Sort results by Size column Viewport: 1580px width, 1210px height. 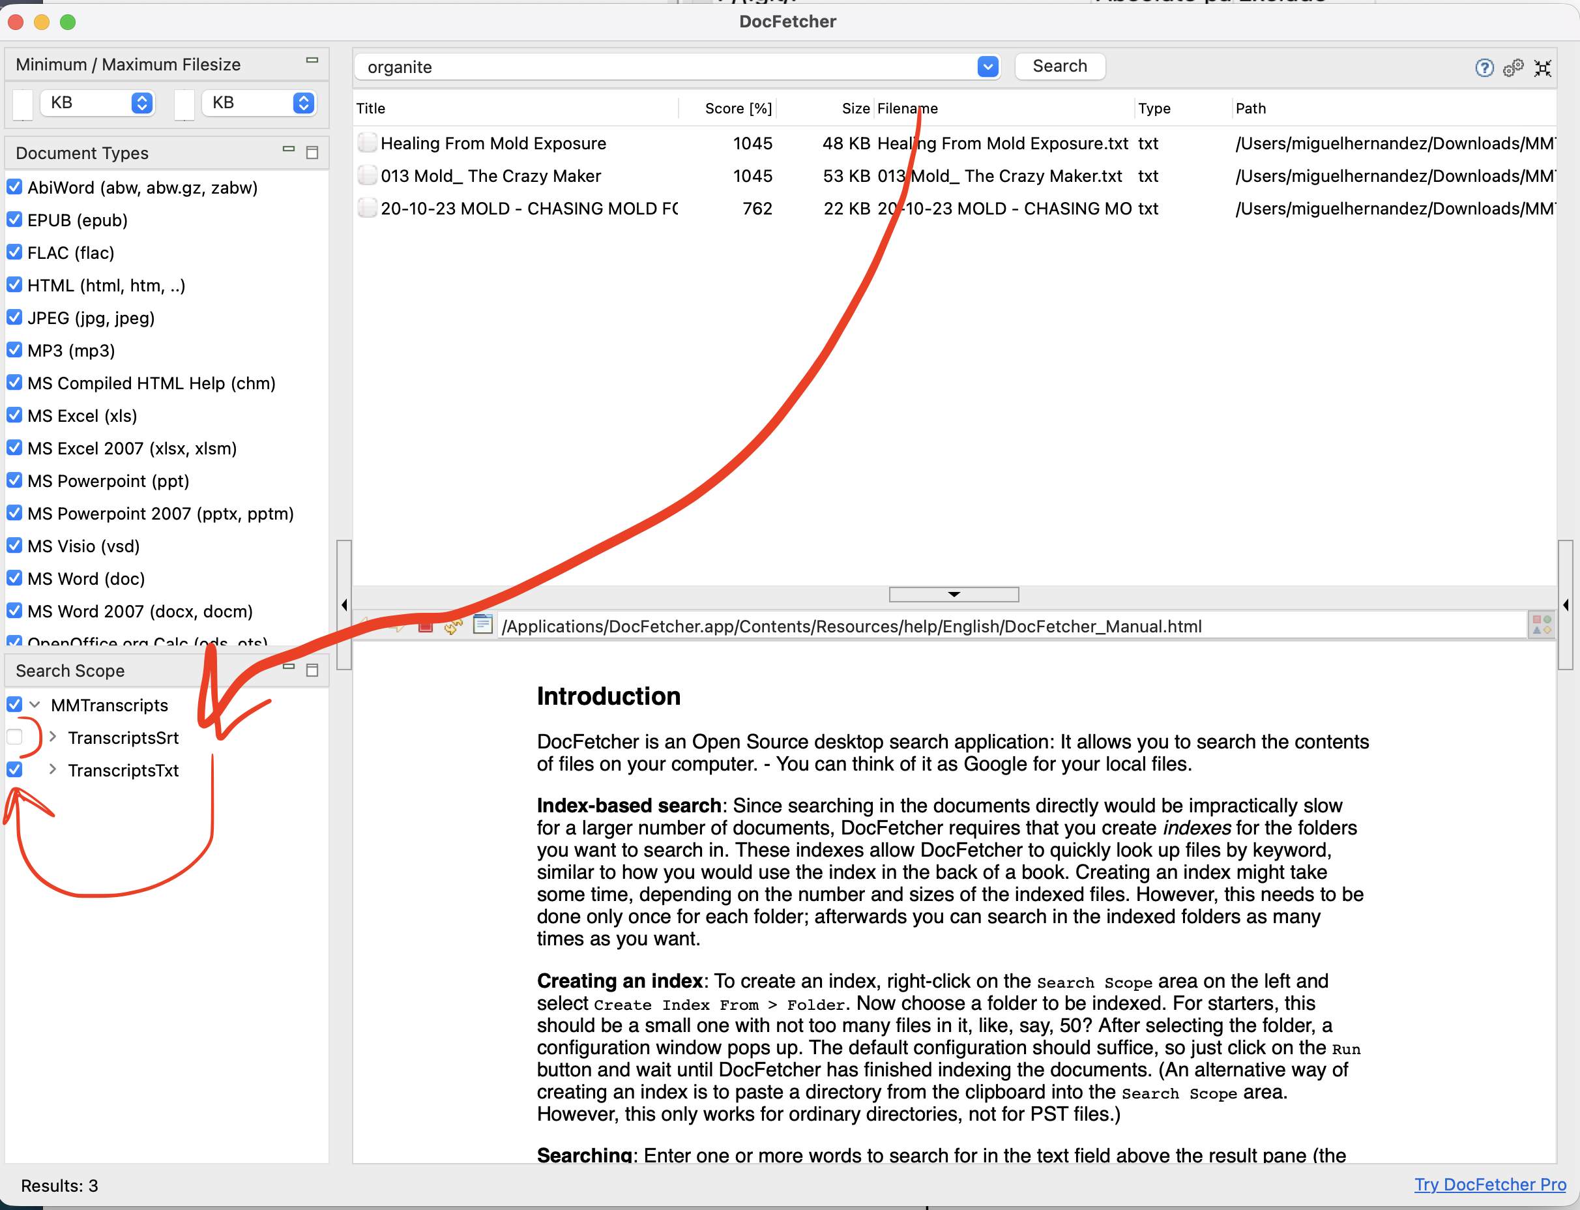[825, 108]
